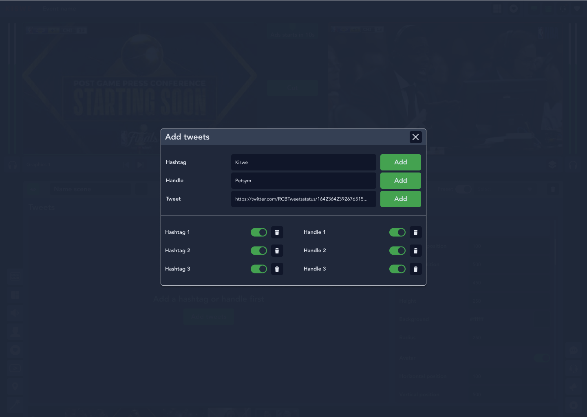Click the dimmed trash icon in properties panel

pos(553,189)
